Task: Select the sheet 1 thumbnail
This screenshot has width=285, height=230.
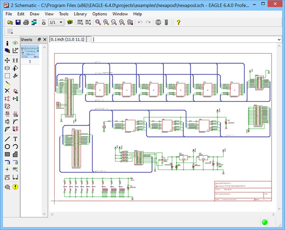Action: point(30,51)
